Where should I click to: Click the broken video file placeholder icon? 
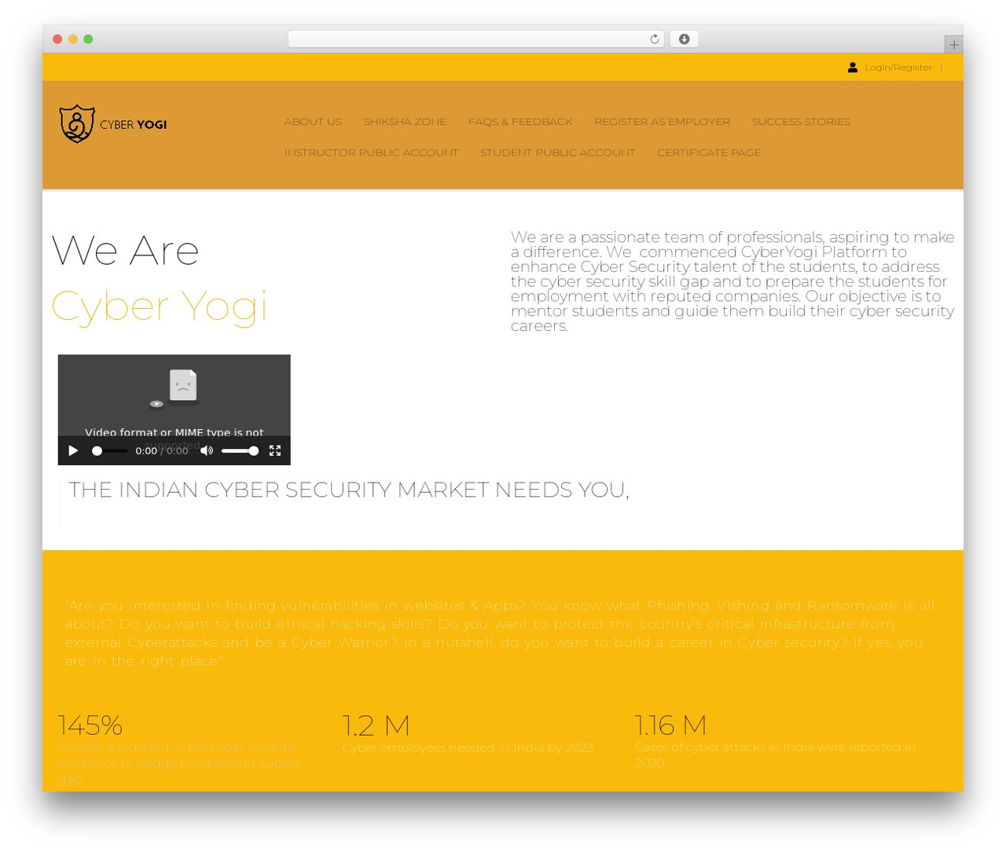click(x=182, y=386)
